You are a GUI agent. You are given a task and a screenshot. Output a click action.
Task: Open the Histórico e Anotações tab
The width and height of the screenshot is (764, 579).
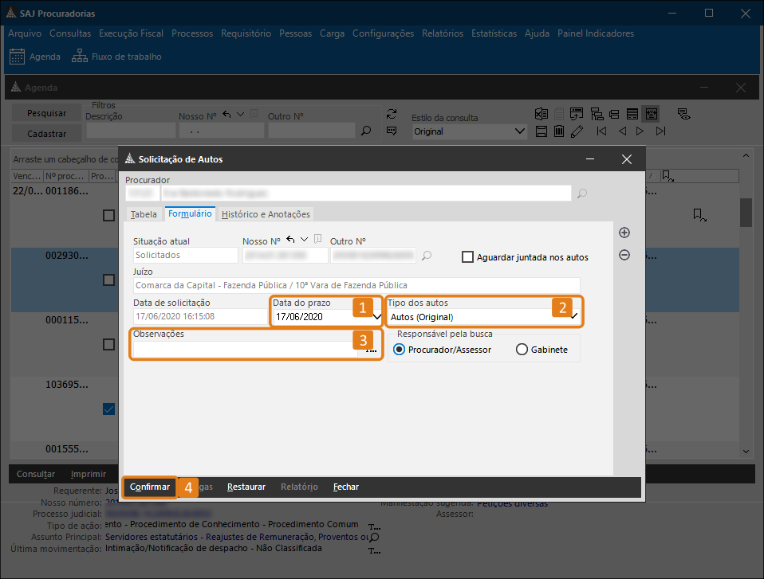(x=266, y=214)
